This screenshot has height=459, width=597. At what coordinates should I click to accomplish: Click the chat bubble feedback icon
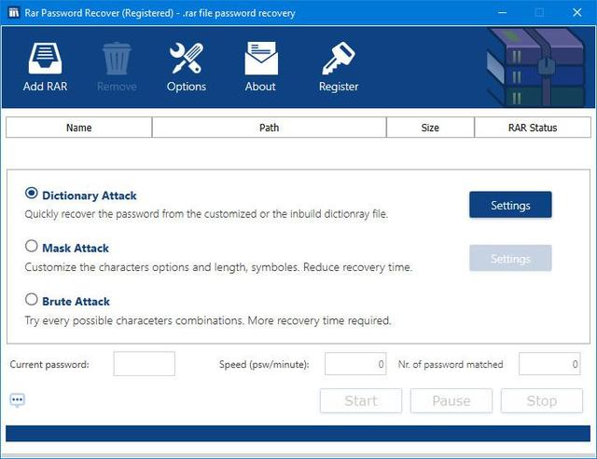(18, 400)
